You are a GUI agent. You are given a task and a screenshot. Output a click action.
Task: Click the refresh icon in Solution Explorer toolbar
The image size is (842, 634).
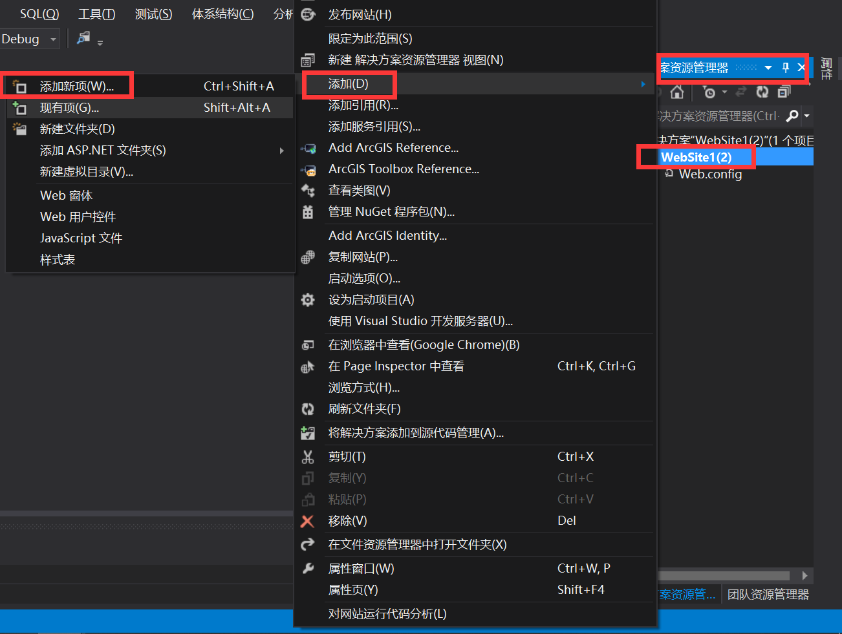tap(762, 92)
